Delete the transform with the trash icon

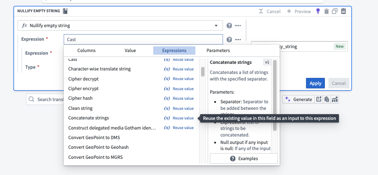click(343, 11)
